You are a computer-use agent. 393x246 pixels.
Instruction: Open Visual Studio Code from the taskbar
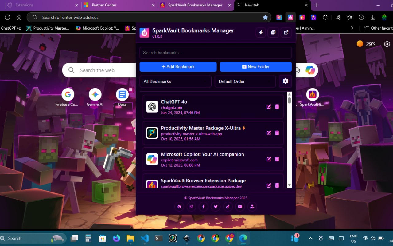[x=145, y=238]
